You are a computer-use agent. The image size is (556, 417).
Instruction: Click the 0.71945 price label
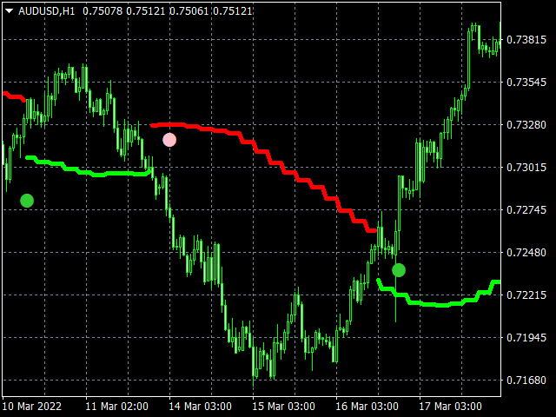526,338
